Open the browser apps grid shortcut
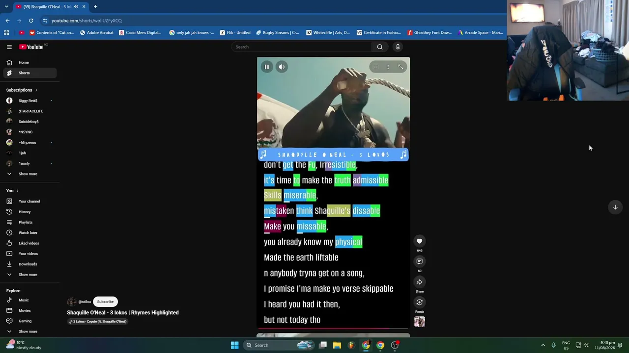 pyautogui.click(x=6, y=33)
